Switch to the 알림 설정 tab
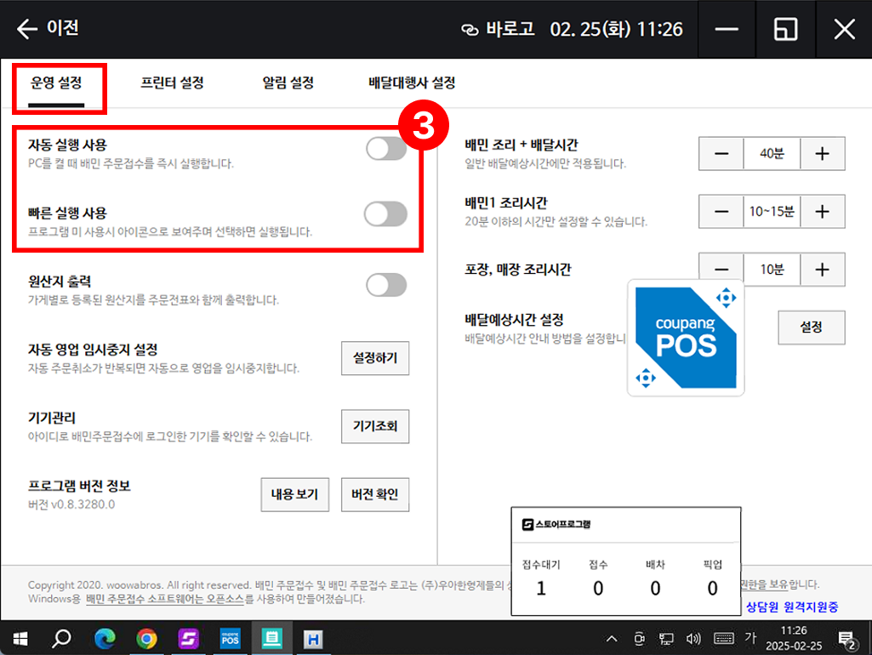The width and height of the screenshot is (872, 655). (x=288, y=83)
